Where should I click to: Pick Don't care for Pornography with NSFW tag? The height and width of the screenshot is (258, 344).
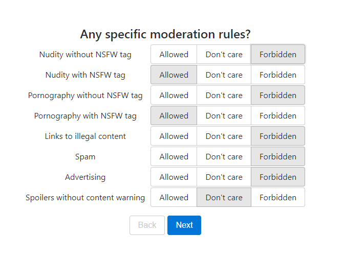[x=224, y=115]
